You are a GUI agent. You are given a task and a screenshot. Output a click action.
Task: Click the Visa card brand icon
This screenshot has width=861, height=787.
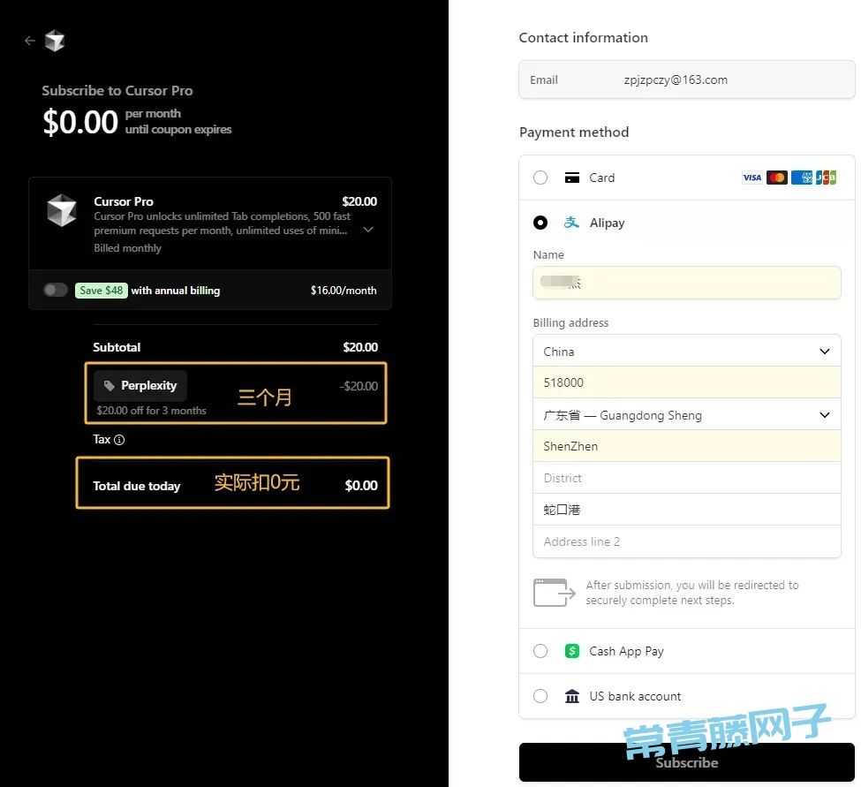(751, 178)
